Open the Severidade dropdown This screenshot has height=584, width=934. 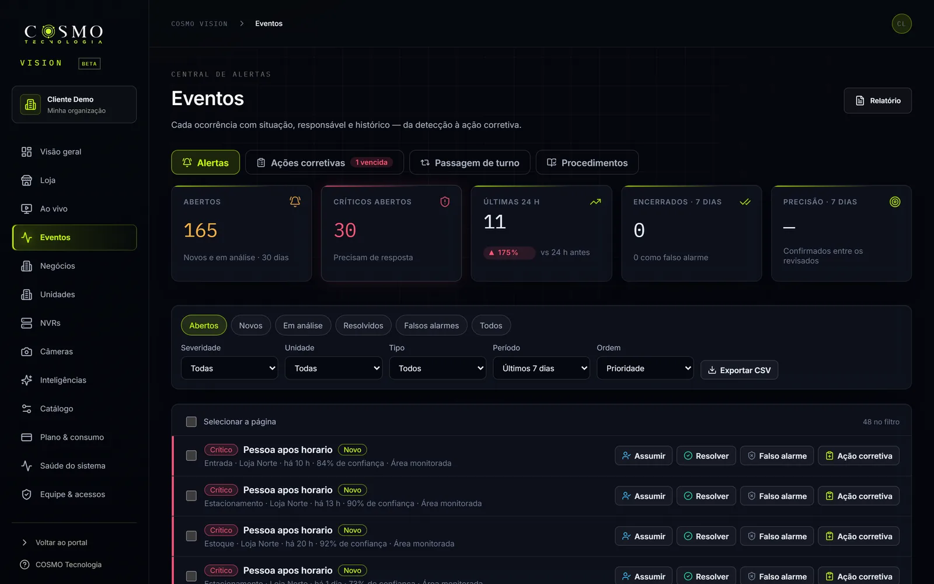coord(229,369)
